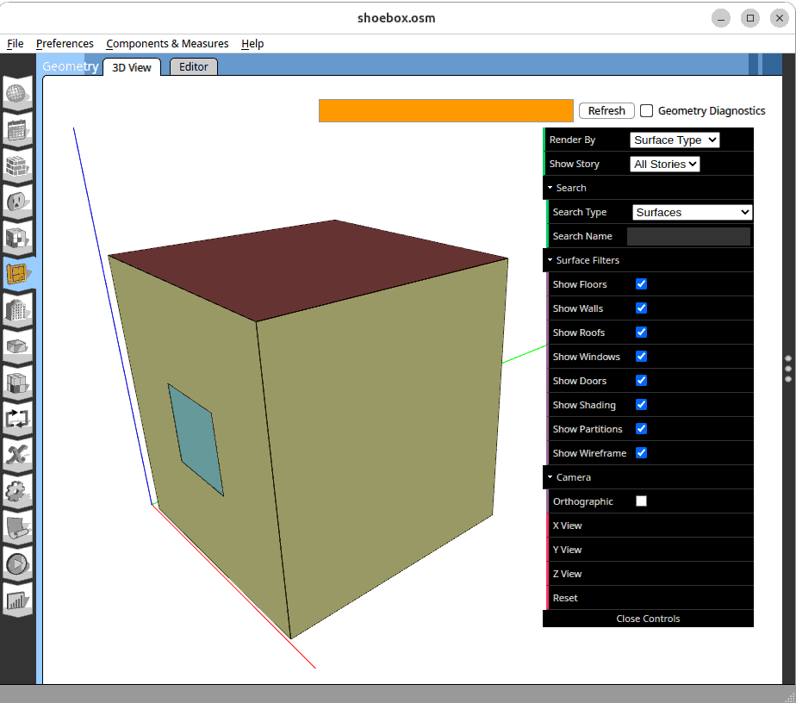Screen dimensions: 796x703
Task: Open the Results Summary chart icon
Action: coord(19,600)
